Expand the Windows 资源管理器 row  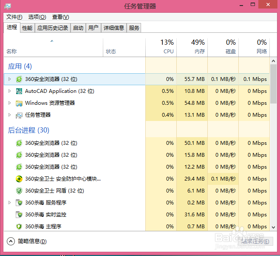click(x=10, y=103)
